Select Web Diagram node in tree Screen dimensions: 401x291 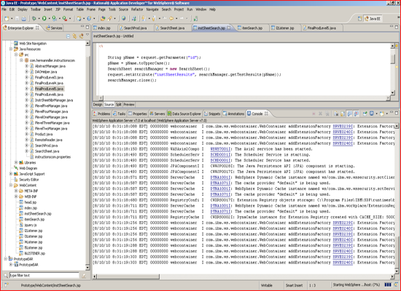click(28, 168)
